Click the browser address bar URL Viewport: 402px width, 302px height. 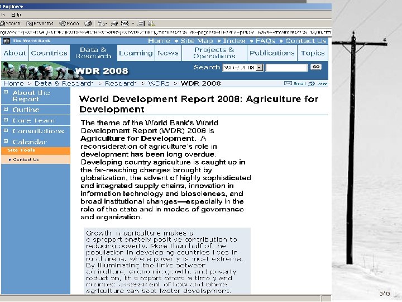coord(166,32)
